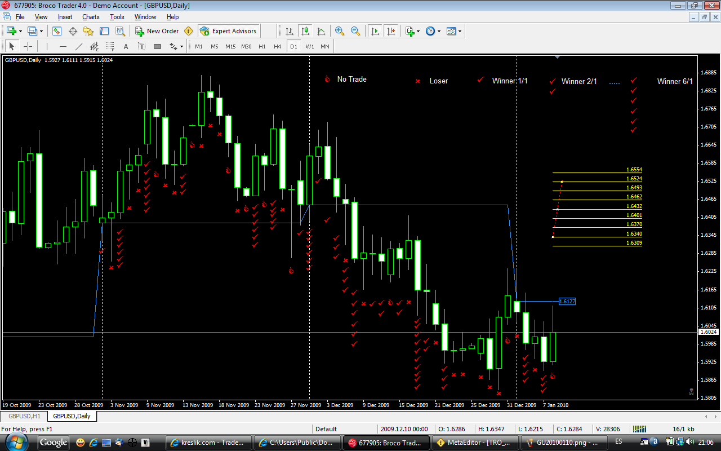721x451 pixels.
Task: Toggle the Expert Advisors button
Action: [x=228, y=31]
